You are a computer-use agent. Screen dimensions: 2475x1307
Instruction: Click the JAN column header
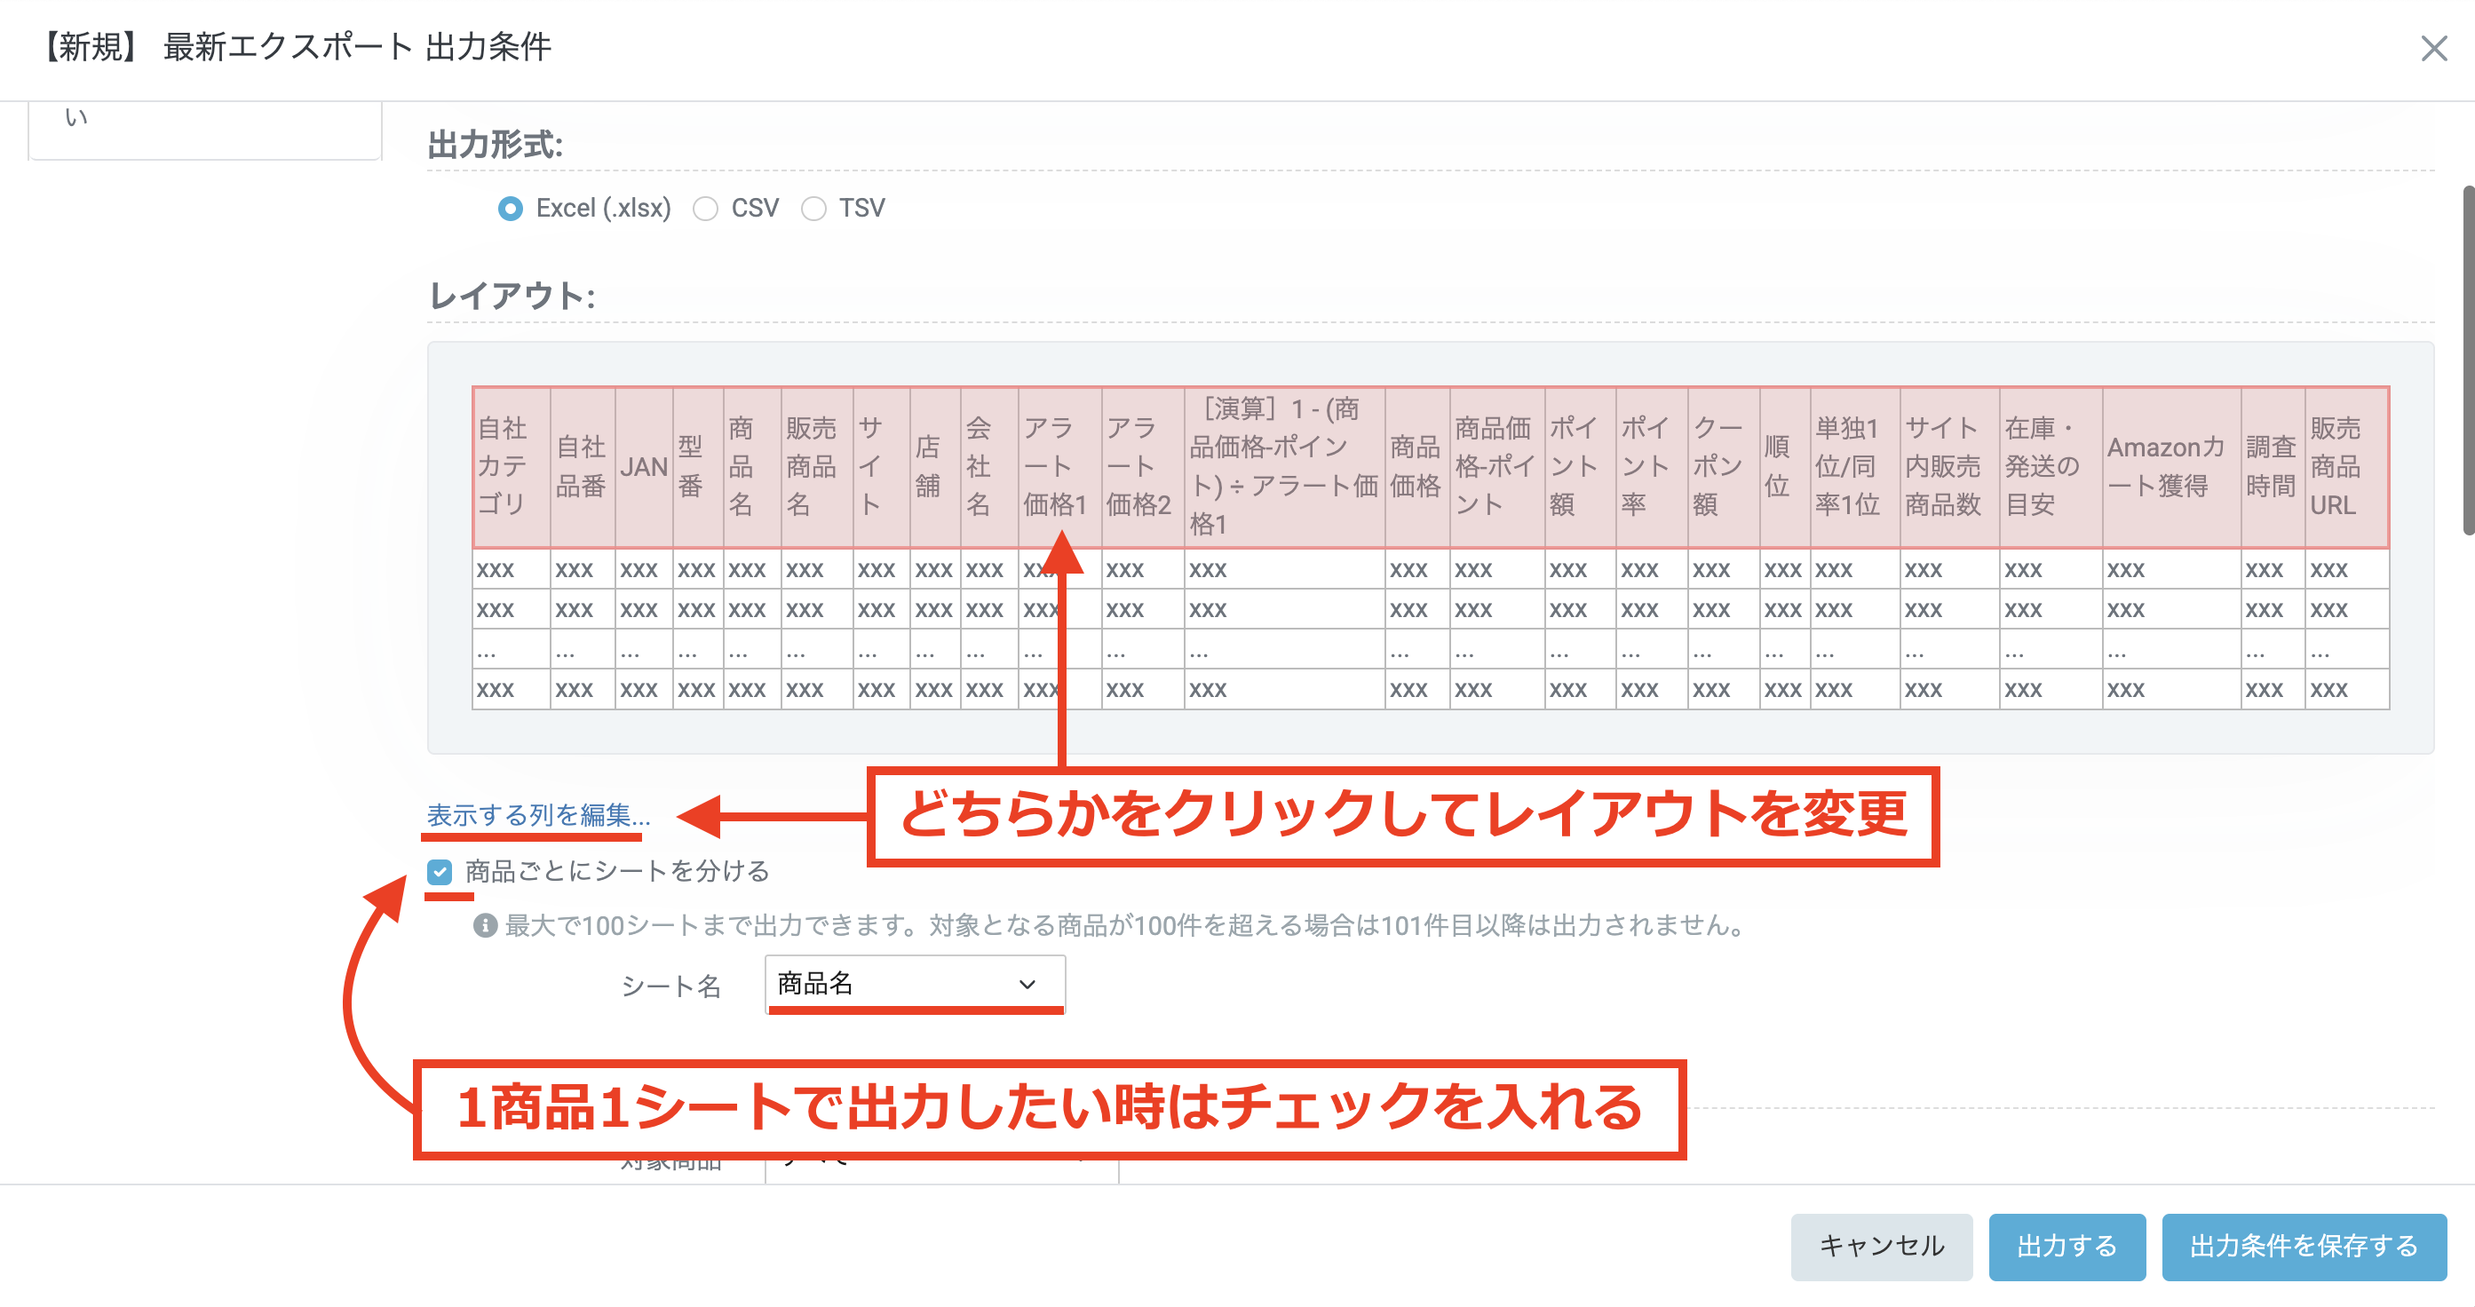tap(643, 467)
